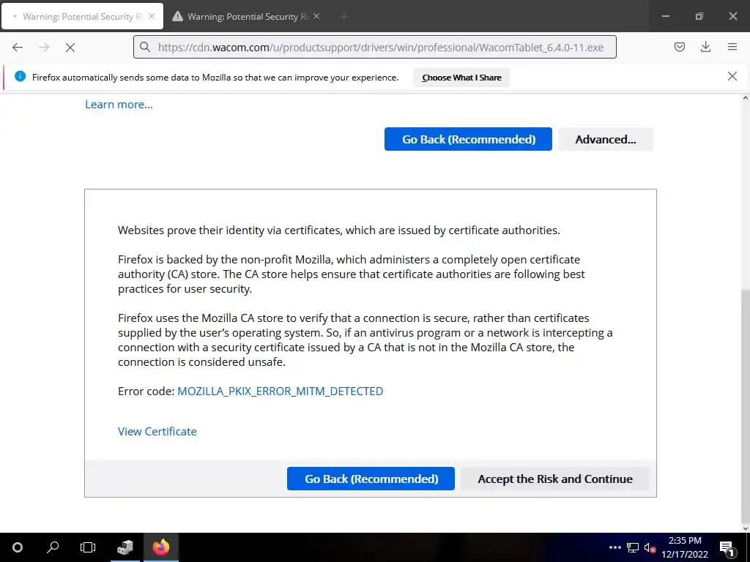The width and height of the screenshot is (750, 562).
Task: Open the Downloads panel arrow icon
Action: (x=705, y=47)
